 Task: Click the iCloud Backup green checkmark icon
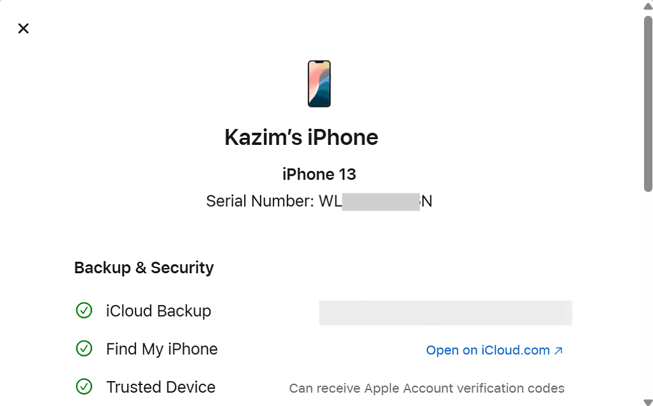(84, 311)
